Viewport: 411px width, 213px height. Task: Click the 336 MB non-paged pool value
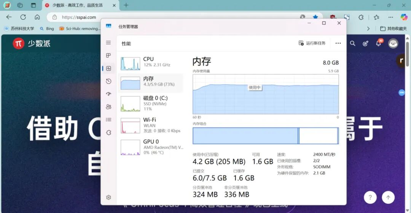pos(236,195)
